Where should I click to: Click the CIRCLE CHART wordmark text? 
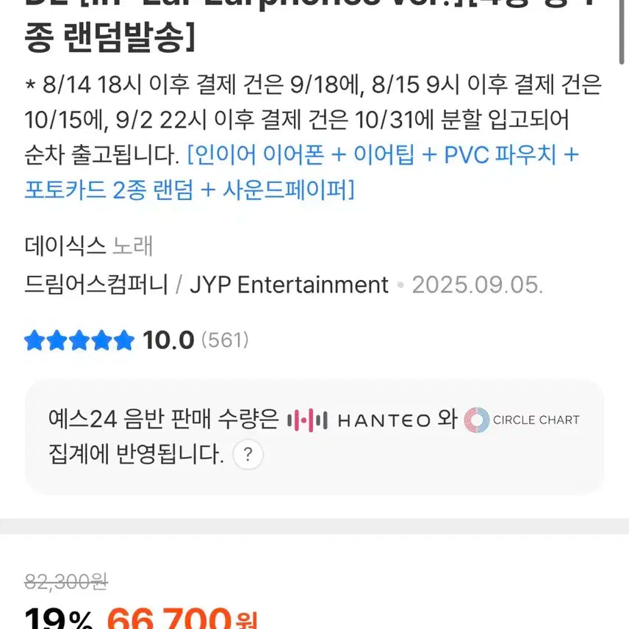point(536,420)
